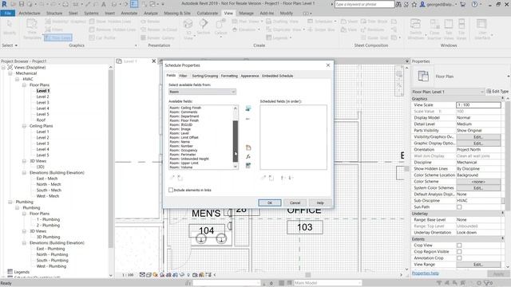Click the OK button in Schedule Properties
Image resolution: width=511 pixels, height=287 pixels.
pyautogui.click(x=270, y=202)
